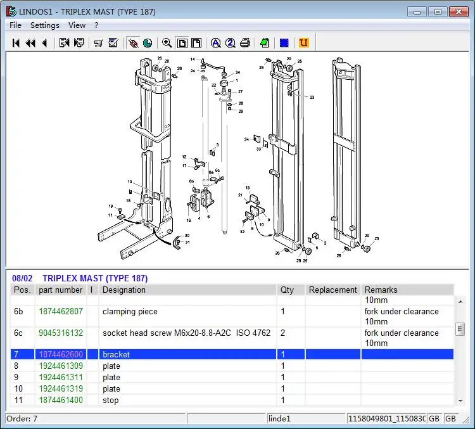Click the previous list page icon
The image size is (475, 429).
pyautogui.click(x=64, y=42)
